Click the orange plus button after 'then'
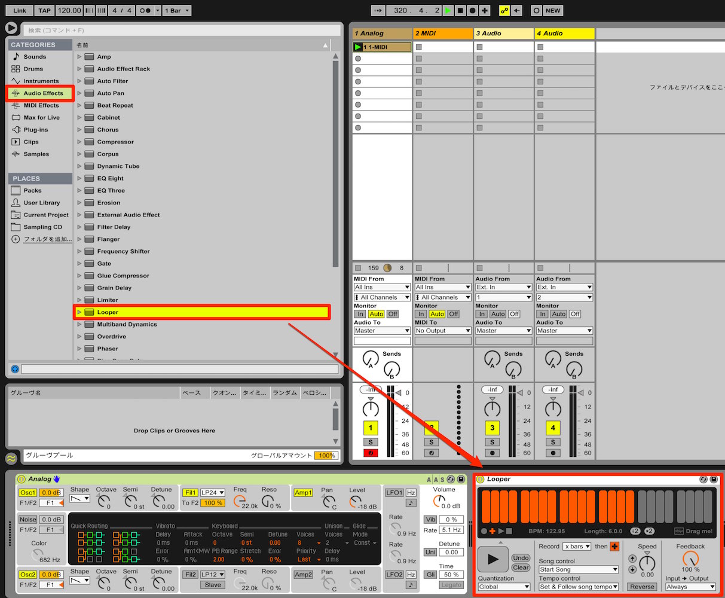 [x=614, y=547]
